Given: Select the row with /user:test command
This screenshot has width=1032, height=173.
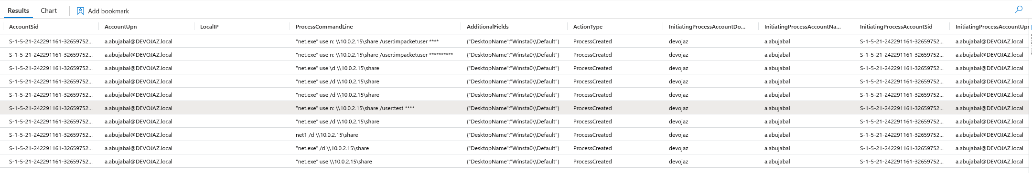Looking at the screenshot, I should 516,108.
